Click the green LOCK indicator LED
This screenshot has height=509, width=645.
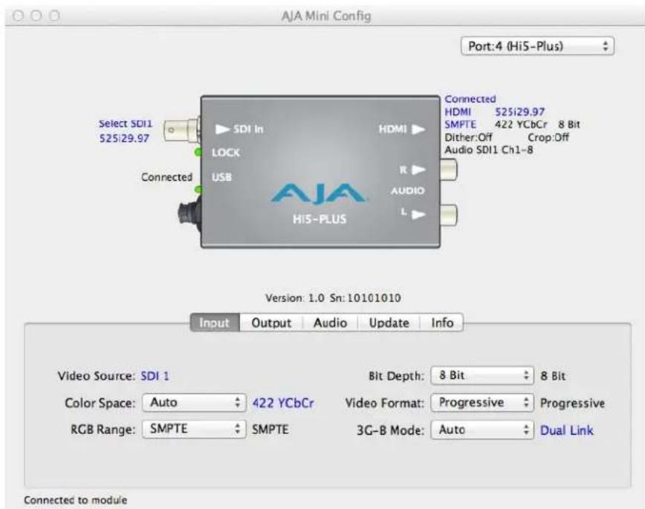[x=198, y=152]
